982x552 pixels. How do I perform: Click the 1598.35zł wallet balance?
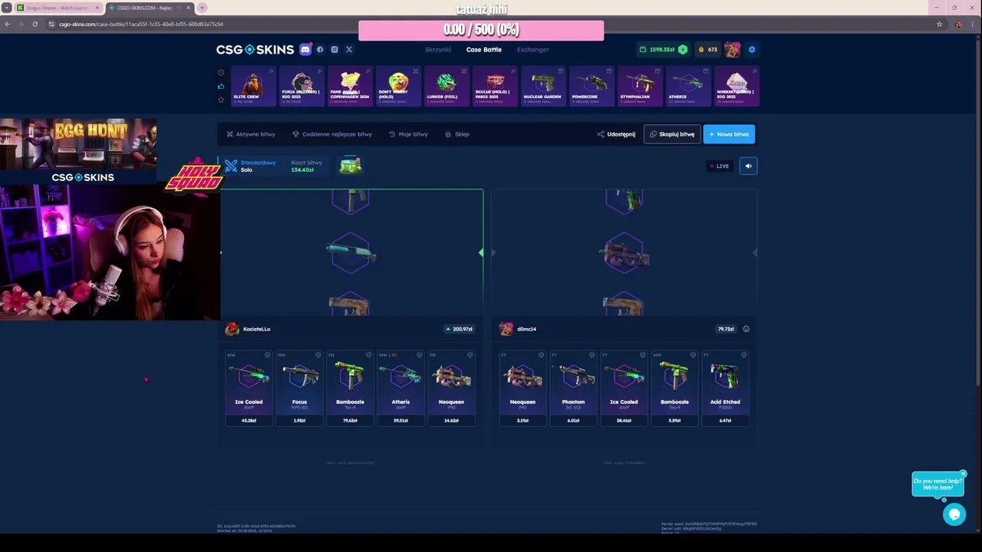pyautogui.click(x=657, y=49)
